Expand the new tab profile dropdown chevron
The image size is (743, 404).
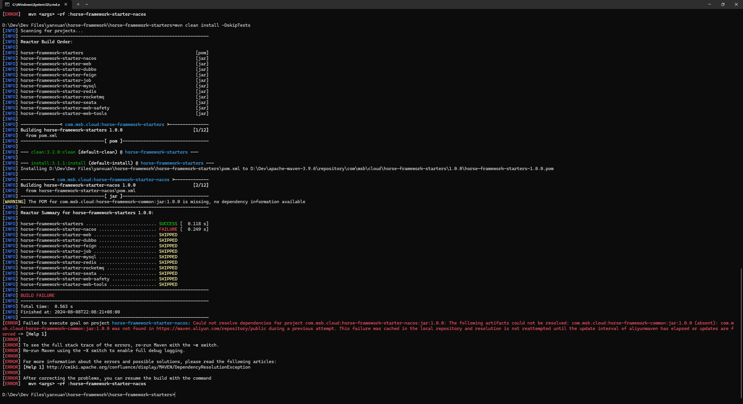pyautogui.click(x=87, y=4)
